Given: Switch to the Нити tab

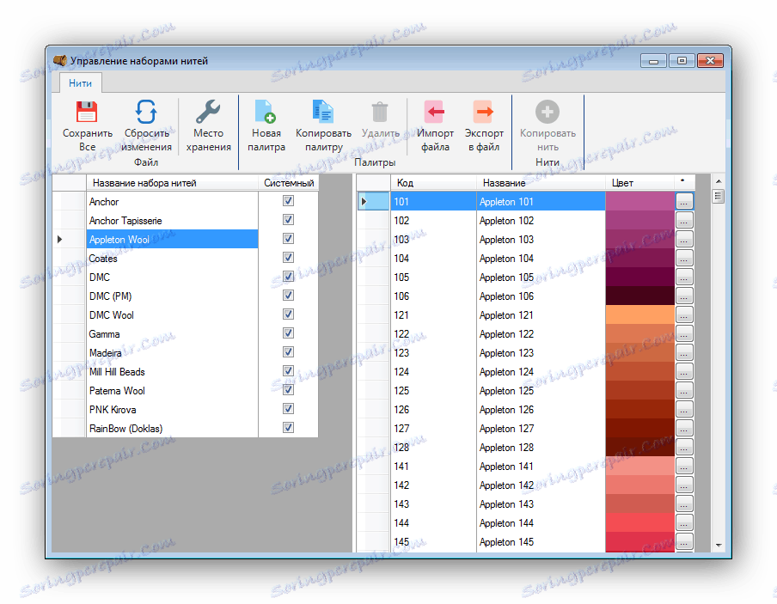Looking at the screenshot, I should click(80, 82).
